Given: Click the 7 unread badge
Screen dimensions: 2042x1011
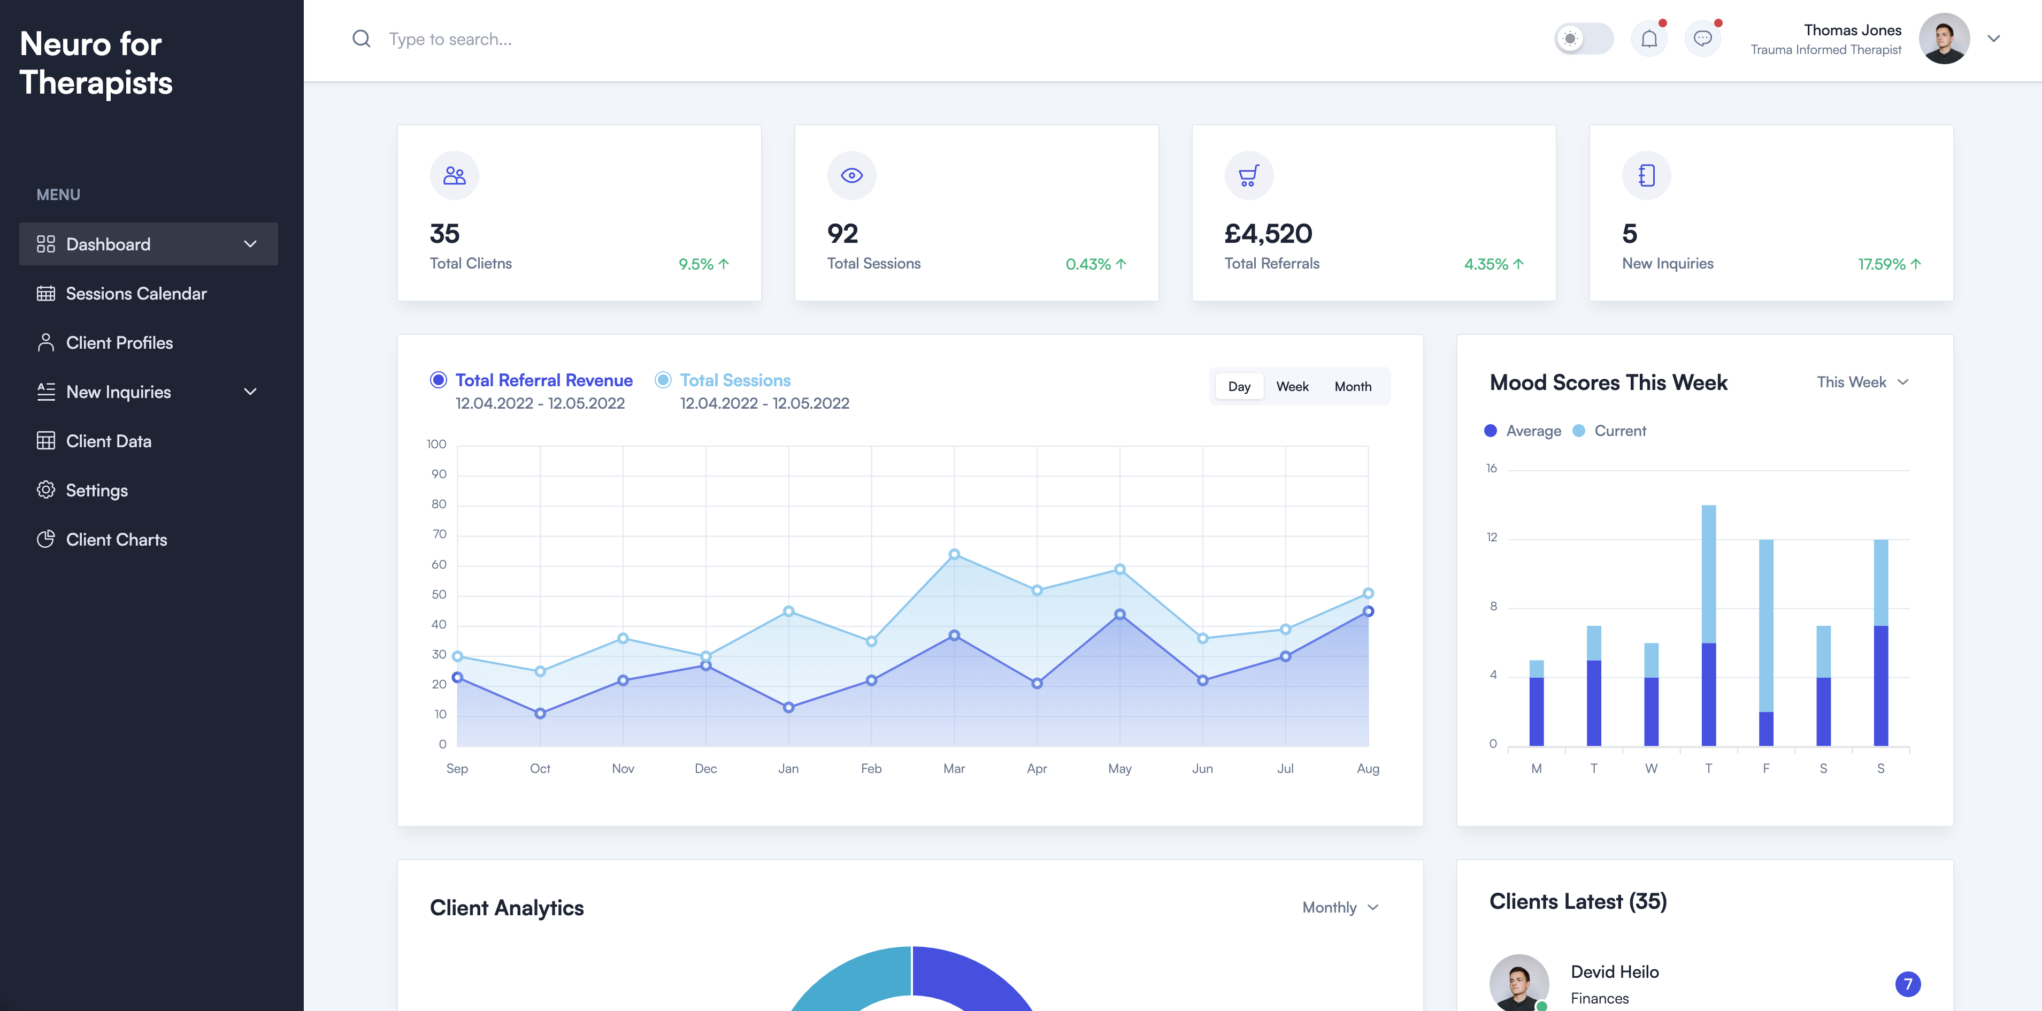Looking at the screenshot, I should click(x=1907, y=984).
